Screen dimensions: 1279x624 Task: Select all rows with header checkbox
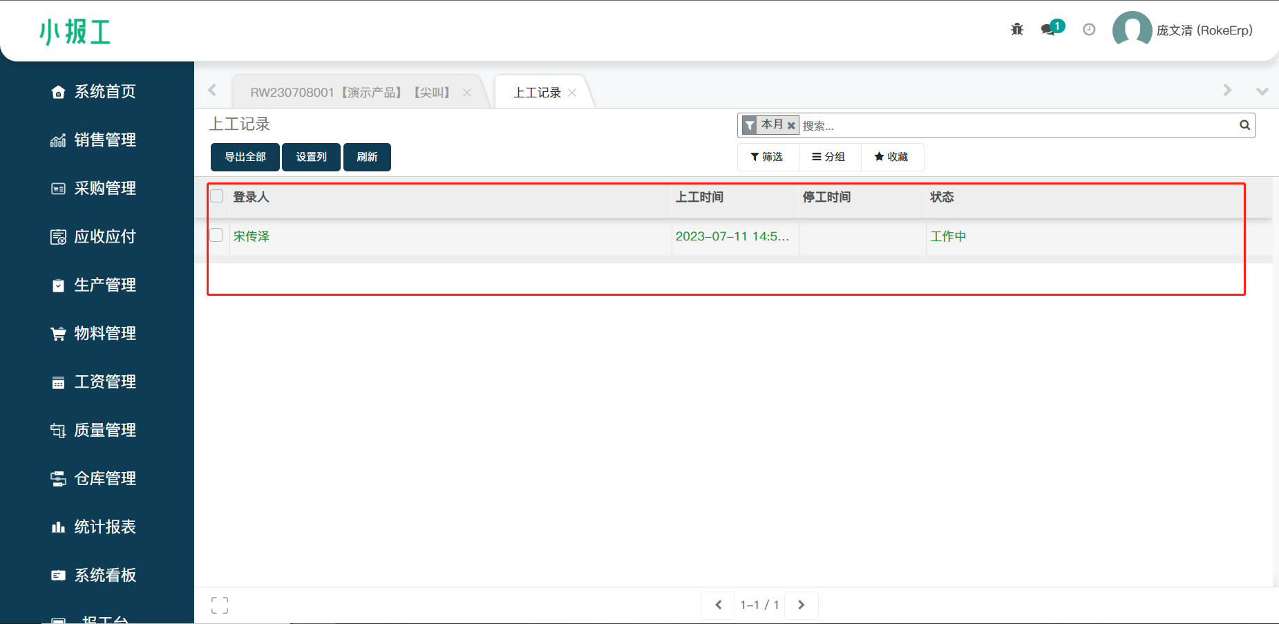point(217,196)
